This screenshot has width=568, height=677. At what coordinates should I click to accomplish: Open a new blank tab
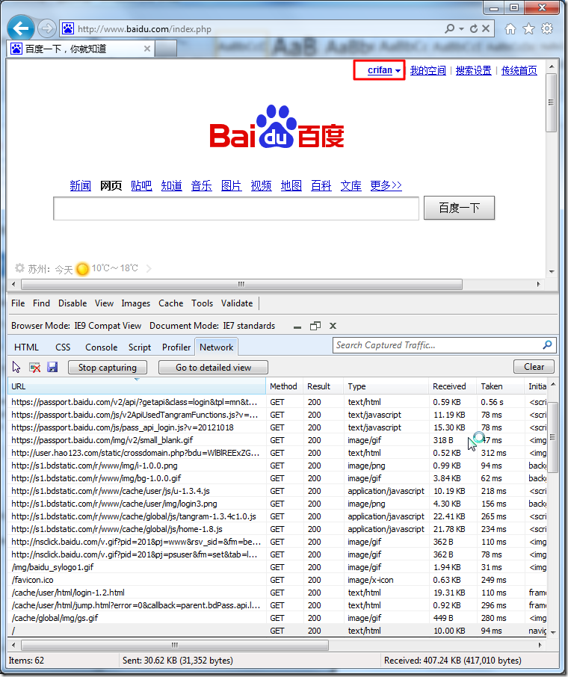coord(166,49)
